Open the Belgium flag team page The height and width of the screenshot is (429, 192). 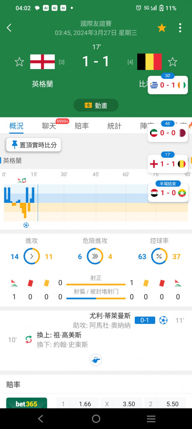[150, 62]
